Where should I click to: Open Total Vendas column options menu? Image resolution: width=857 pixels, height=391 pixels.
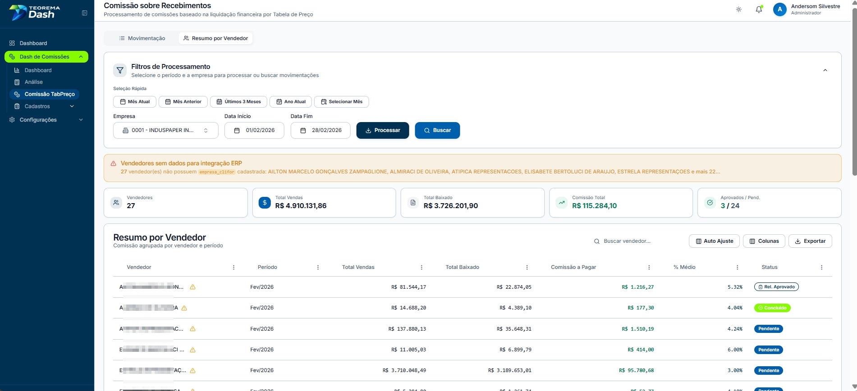point(422,268)
